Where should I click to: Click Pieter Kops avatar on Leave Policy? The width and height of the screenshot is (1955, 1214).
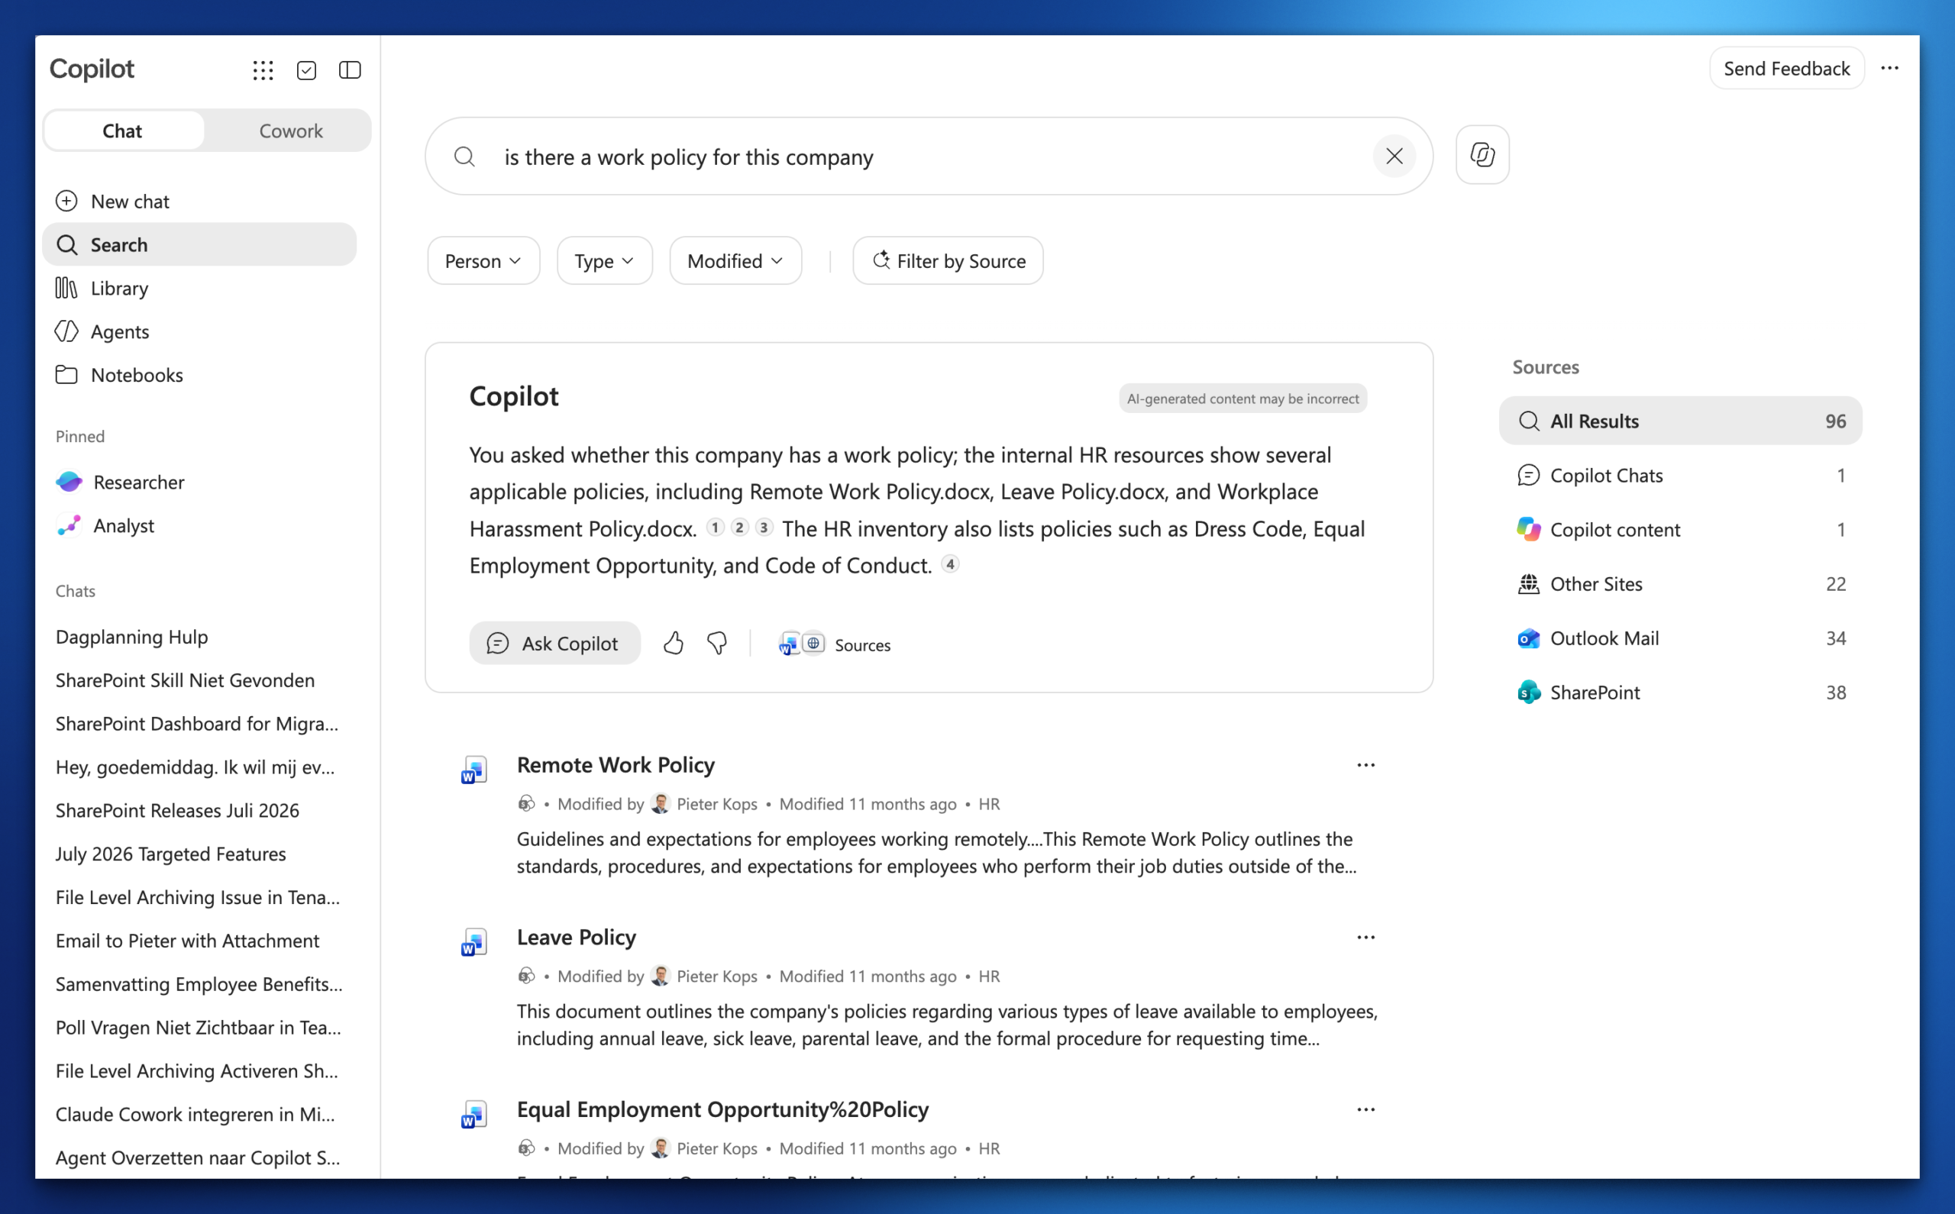click(x=661, y=976)
